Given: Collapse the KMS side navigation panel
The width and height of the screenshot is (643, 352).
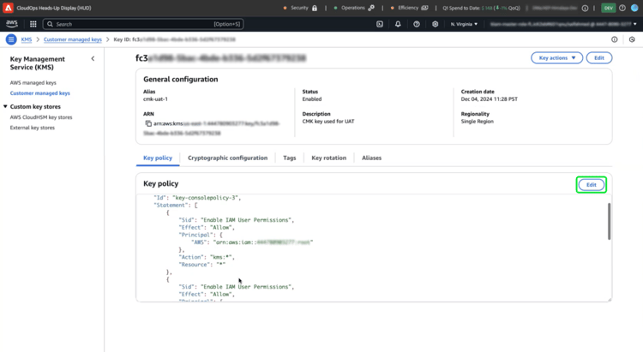Looking at the screenshot, I should click(x=93, y=59).
